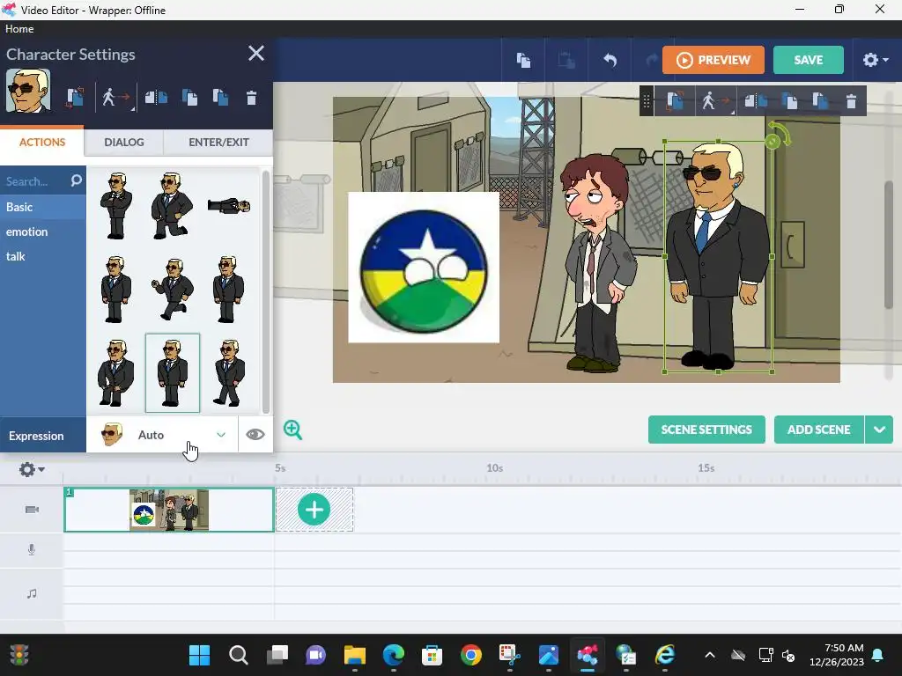Select the emotion action category

[x=43, y=231]
